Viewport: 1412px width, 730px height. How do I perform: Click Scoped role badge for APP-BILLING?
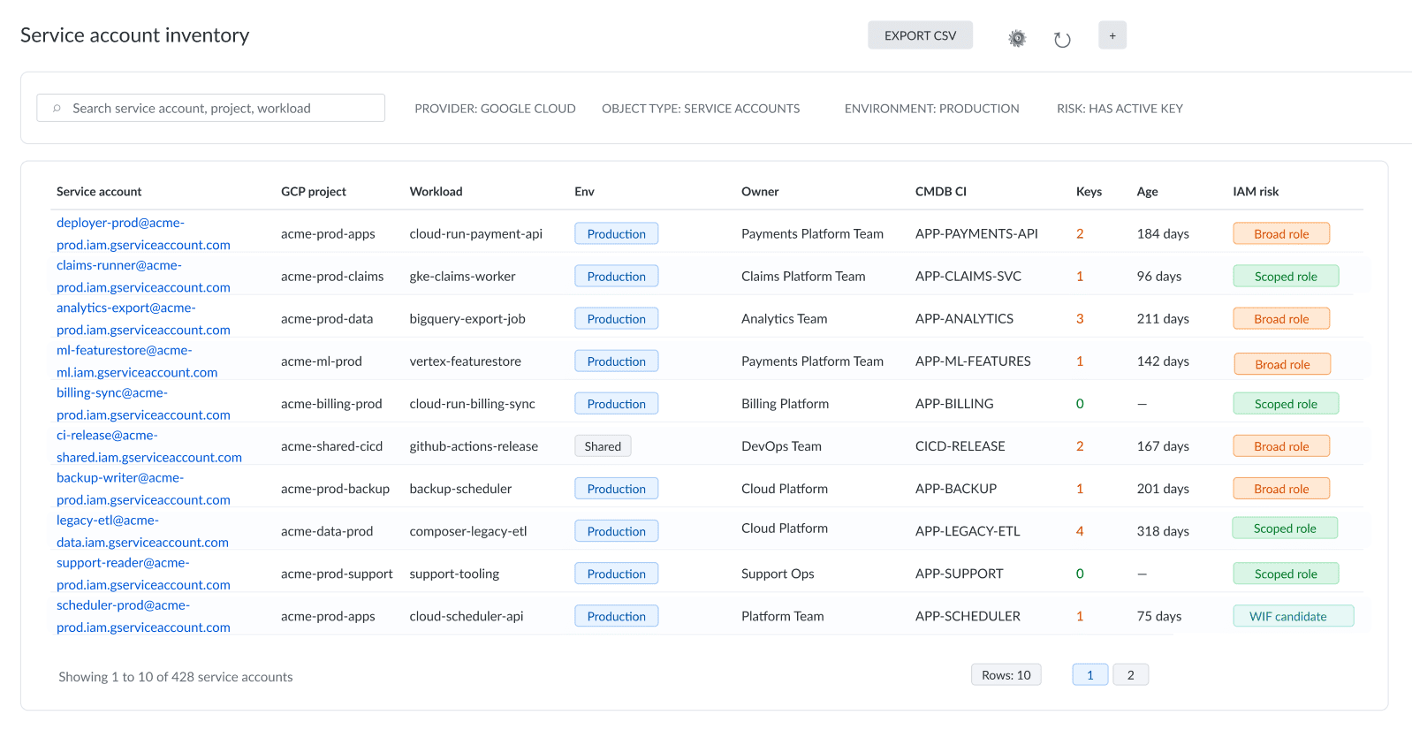1286,403
